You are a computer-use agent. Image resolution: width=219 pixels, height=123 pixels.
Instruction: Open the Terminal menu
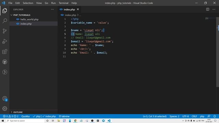[x=64, y=3]
